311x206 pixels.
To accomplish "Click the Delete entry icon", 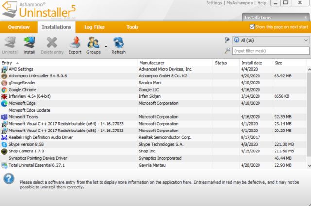I will point(52,43).
